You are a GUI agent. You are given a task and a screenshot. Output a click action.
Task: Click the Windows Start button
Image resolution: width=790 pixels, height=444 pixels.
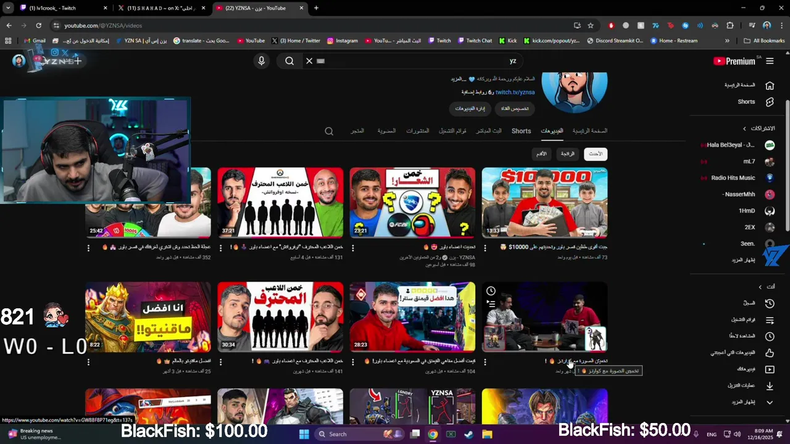point(304,434)
